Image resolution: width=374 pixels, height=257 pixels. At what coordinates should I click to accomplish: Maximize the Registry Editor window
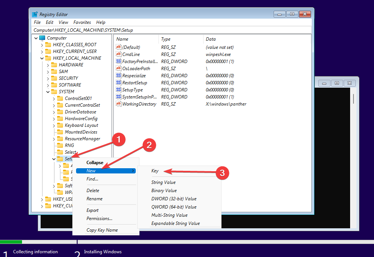(x=292, y=14)
